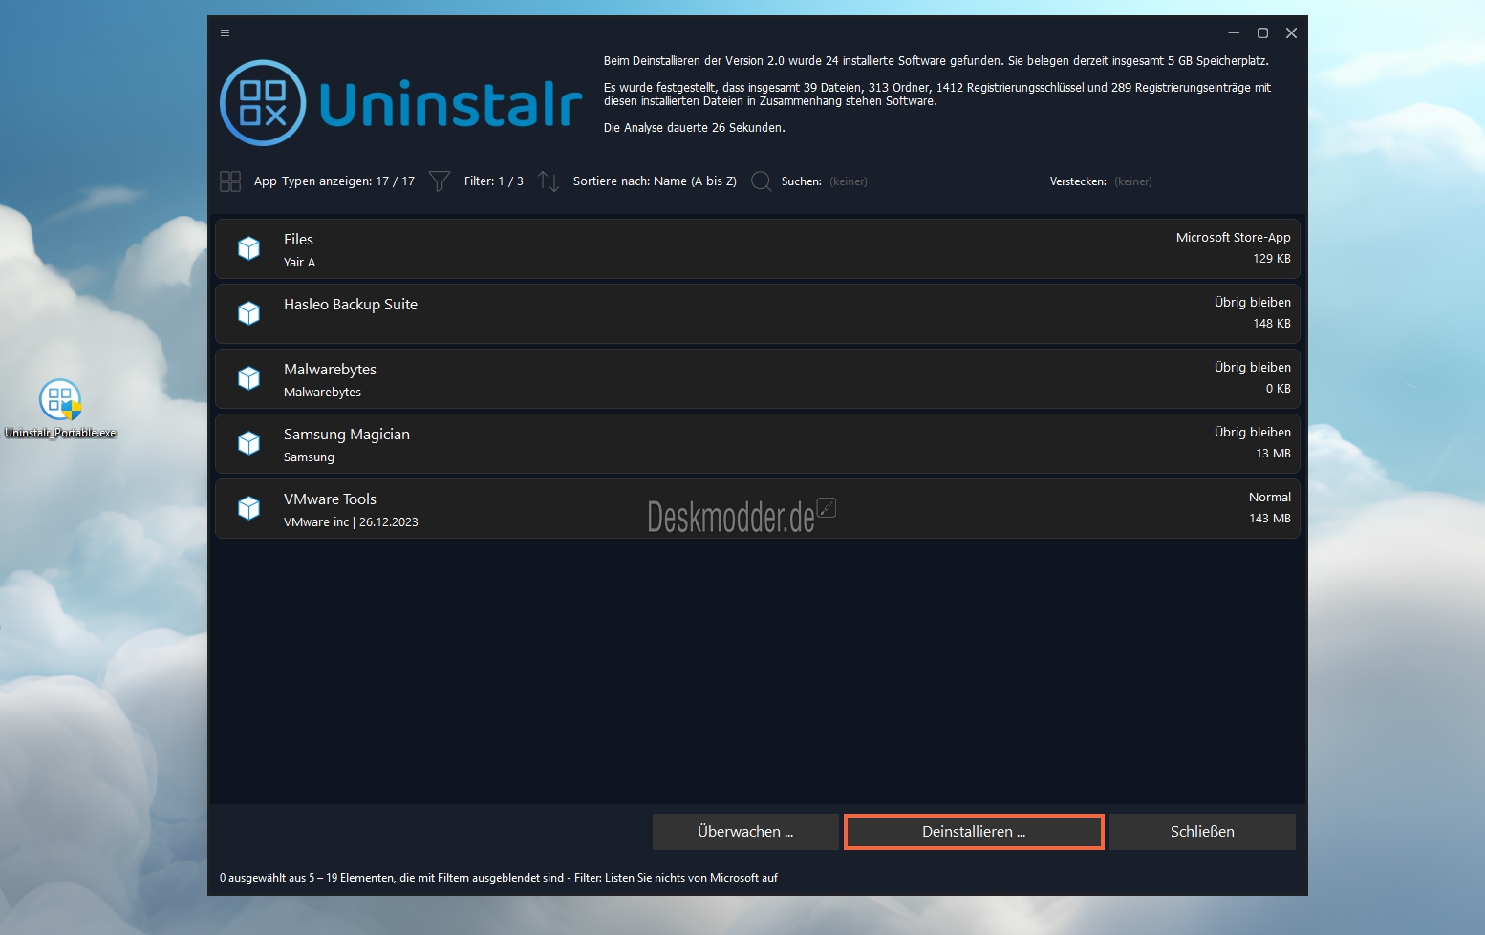This screenshot has height=935, width=1485.
Task: Click the Samsung publisher text
Action: (x=309, y=457)
